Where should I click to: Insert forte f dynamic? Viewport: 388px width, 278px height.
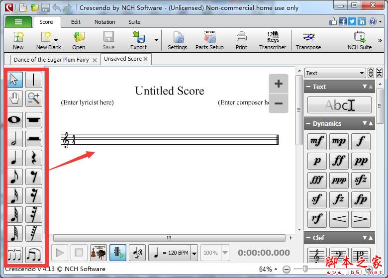pos(361,141)
